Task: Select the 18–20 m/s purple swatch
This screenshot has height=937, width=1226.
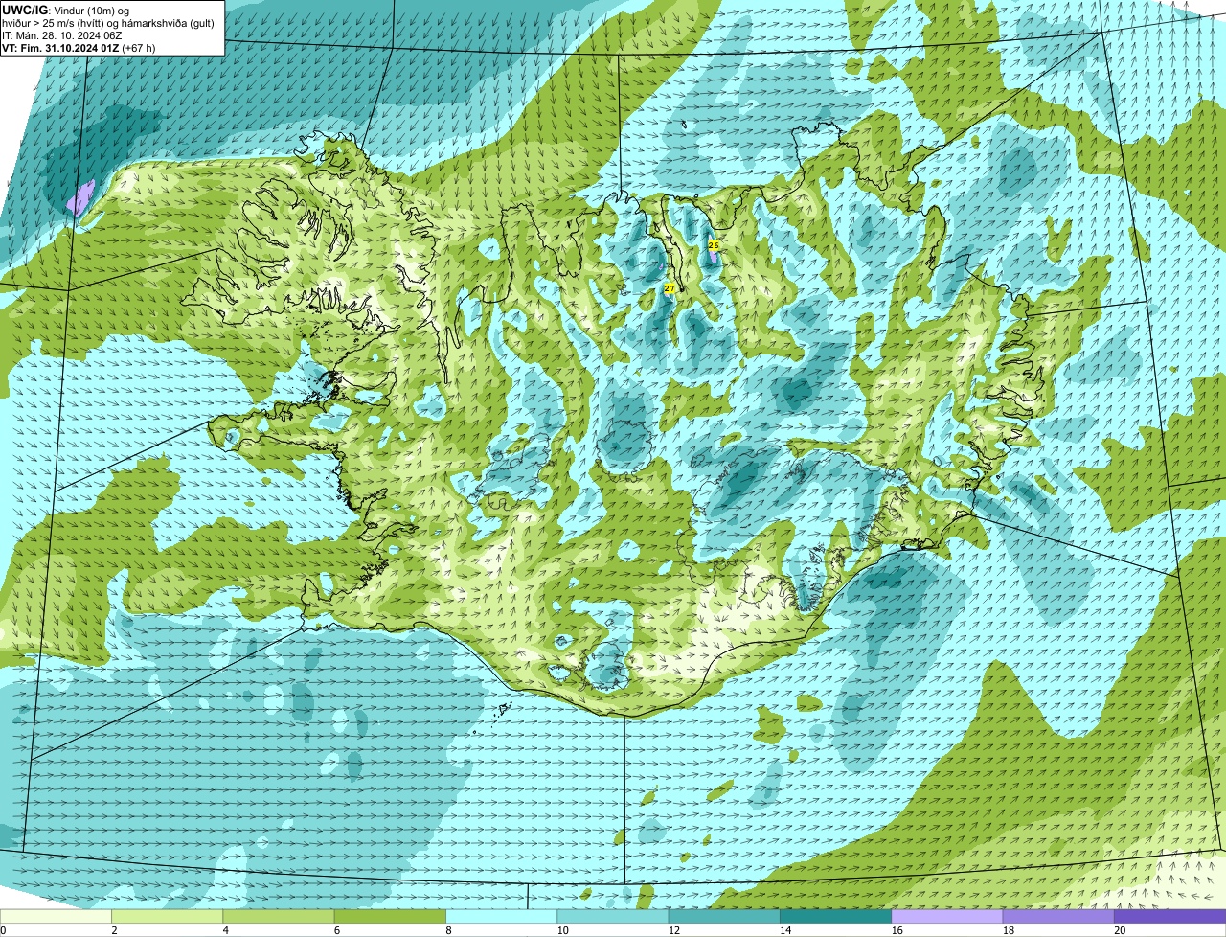Action: [x=1058, y=917]
